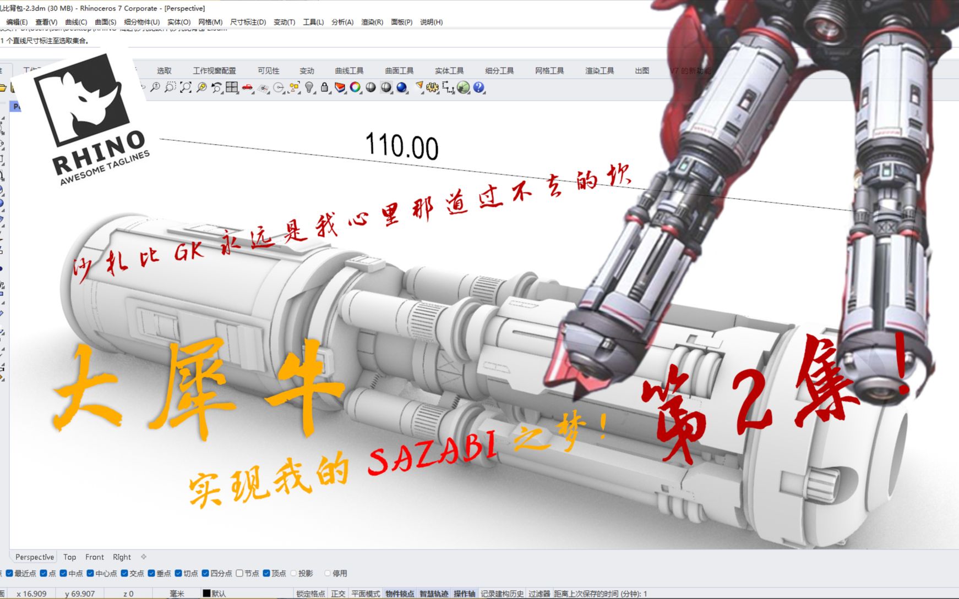The height and width of the screenshot is (599, 959).
Task: Switch to the Top viewport tab
Action: point(69,557)
